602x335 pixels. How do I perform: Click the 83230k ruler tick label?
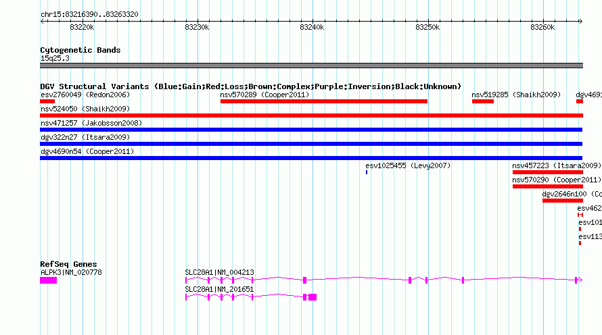point(197,27)
